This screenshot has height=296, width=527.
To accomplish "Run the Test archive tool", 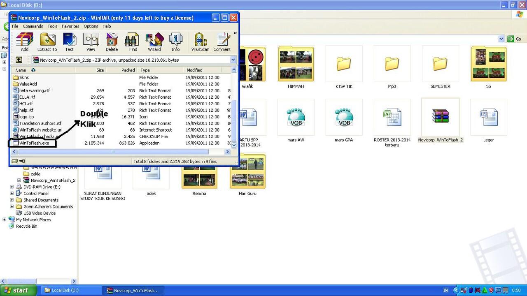I will point(69,42).
